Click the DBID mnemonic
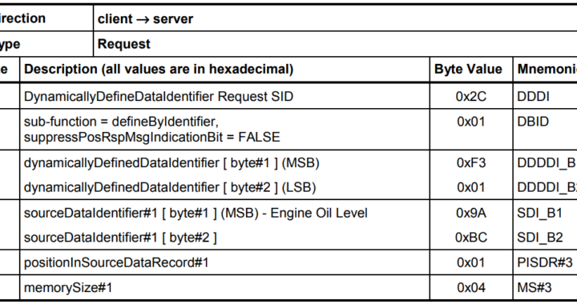This screenshot has width=577, height=304. (x=533, y=122)
